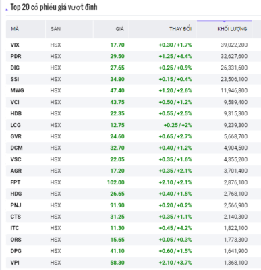Select the HDB ticker

click(x=16, y=113)
